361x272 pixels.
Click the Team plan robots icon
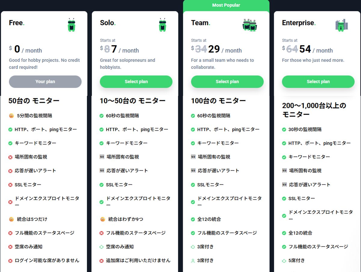[249, 25]
